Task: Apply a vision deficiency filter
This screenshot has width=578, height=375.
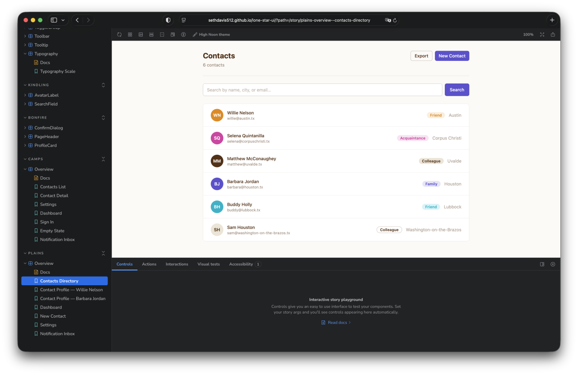Action: point(183,34)
